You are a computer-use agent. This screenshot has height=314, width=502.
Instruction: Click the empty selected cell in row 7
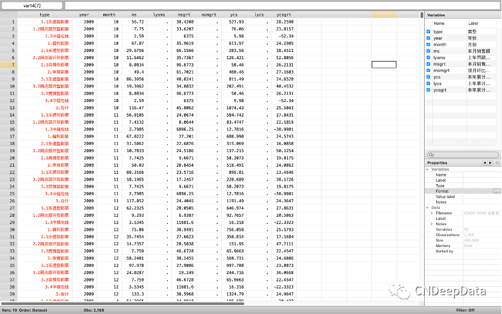[x=384, y=65]
